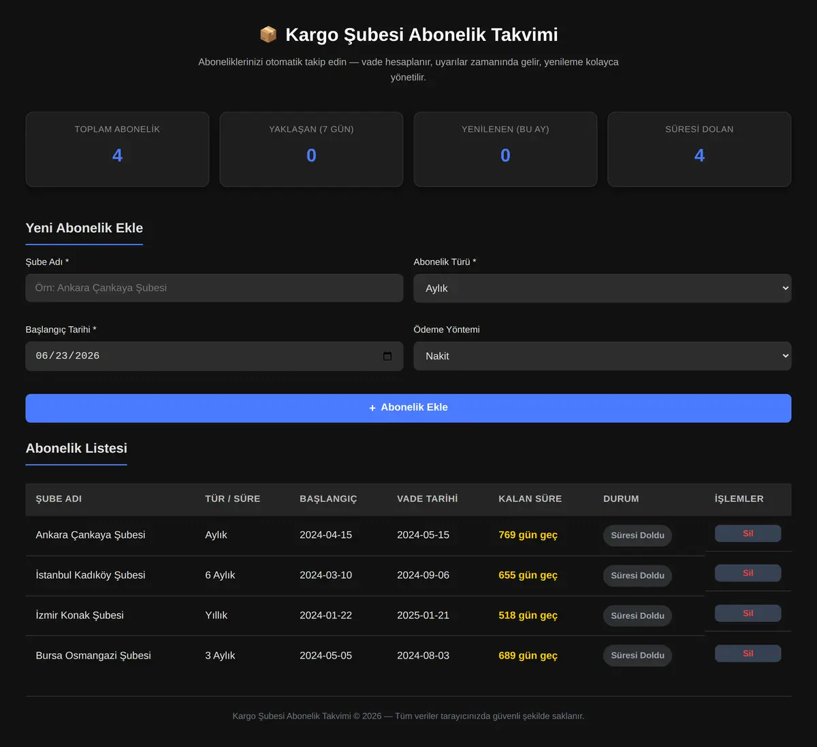Remove the İstanbul Kadıköy Şubesi row with Sil
Image resolution: width=817 pixels, height=747 pixels.
coord(748,573)
